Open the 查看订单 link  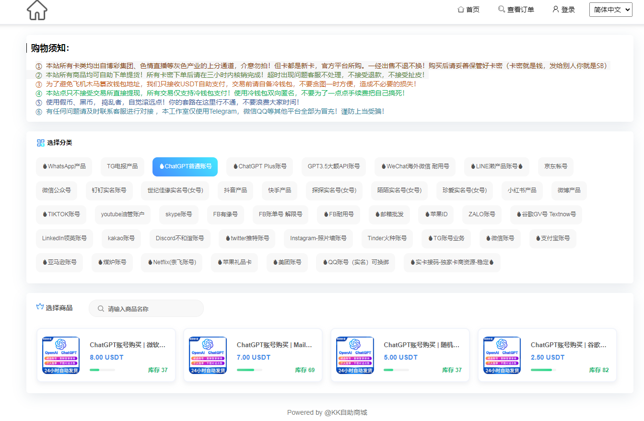pyautogui.click(x=520, y=10)
